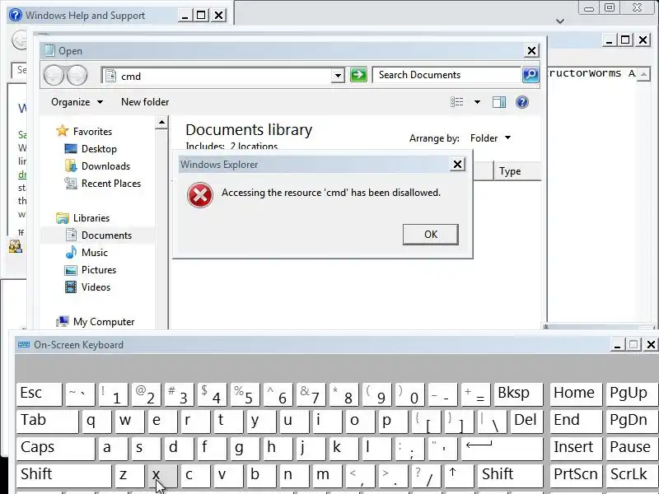
Task: Click the PgDn key on On-Screen Keyboard
Action: tap(631, 422)
